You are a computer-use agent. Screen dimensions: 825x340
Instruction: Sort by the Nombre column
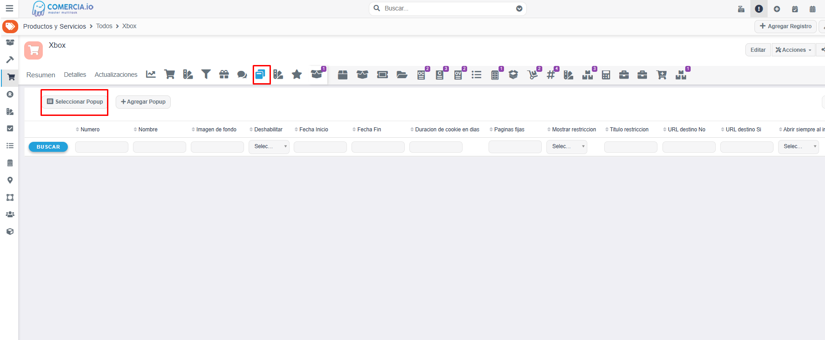(146, 130)
